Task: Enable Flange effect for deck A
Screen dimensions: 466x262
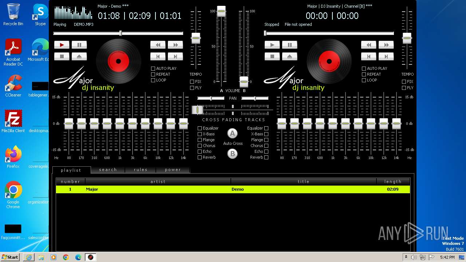Action: (x=200, y=140)
